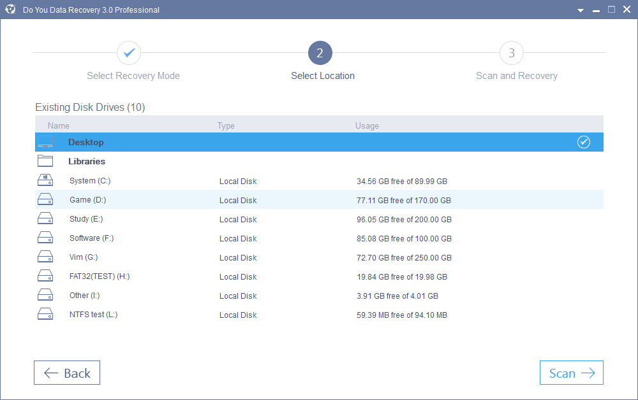Click Local Disk type for Vim (G:)

[238, 258]
